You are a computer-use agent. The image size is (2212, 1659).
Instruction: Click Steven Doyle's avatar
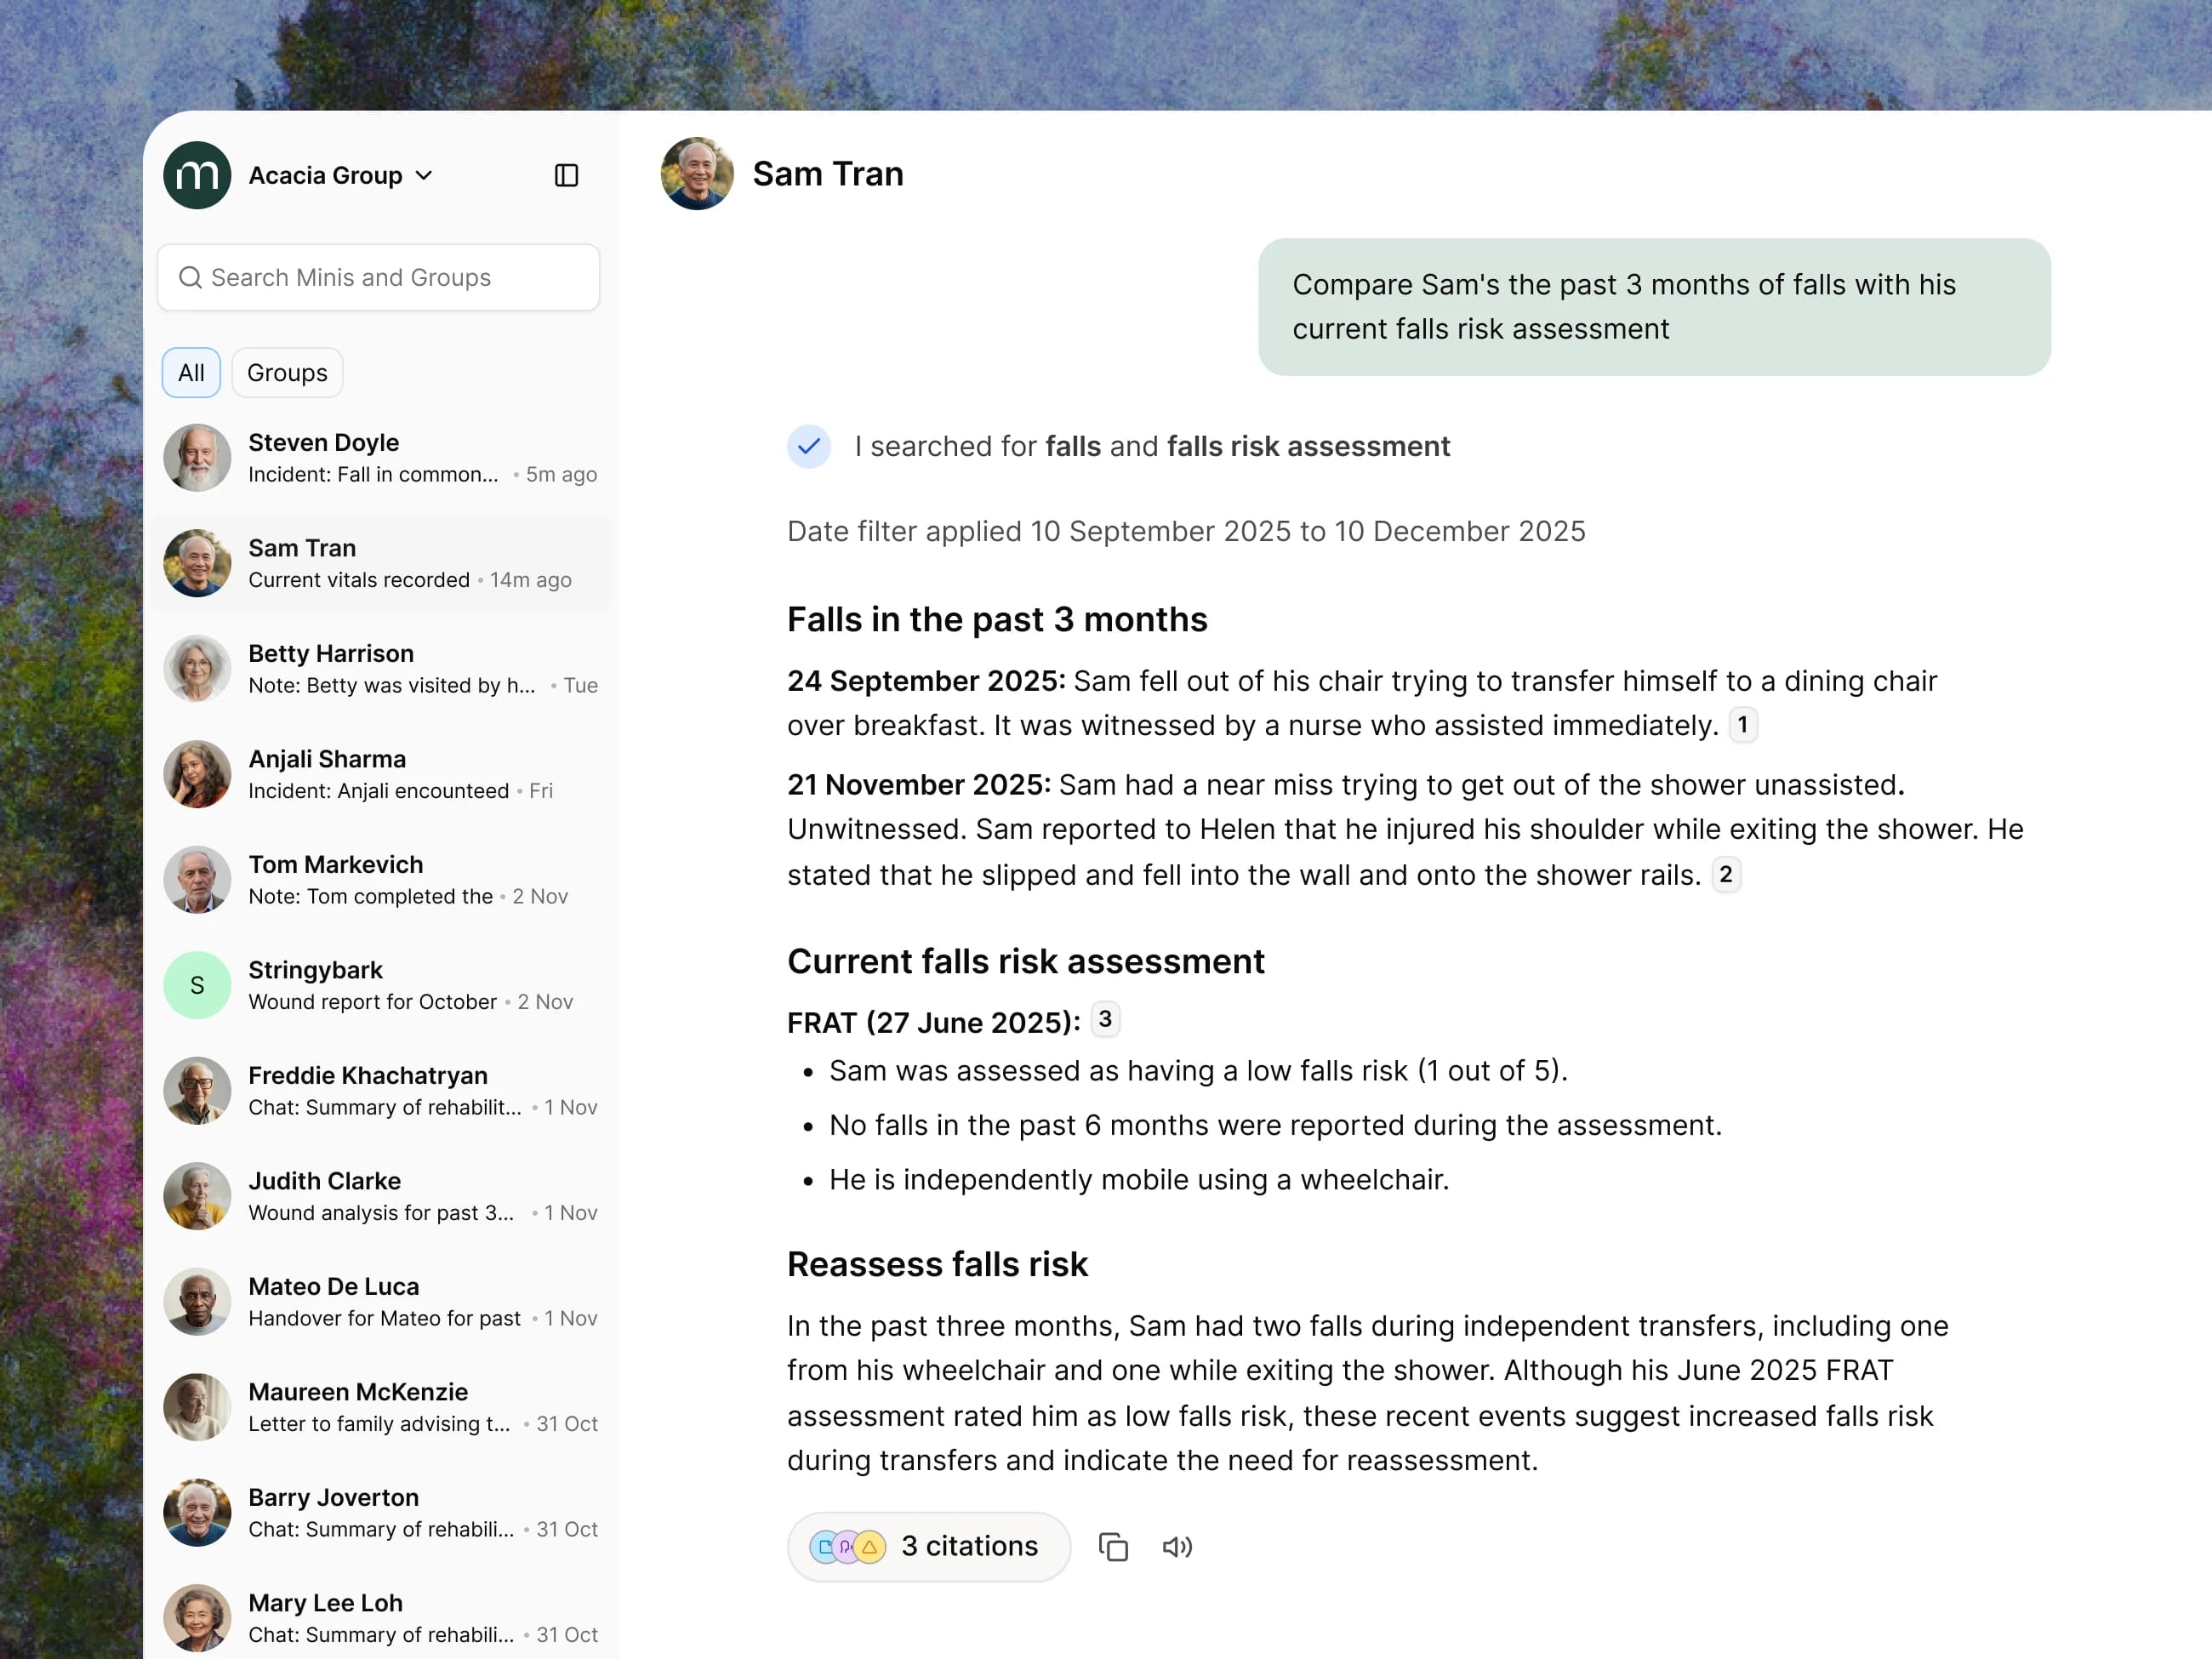tap(197, 458)
